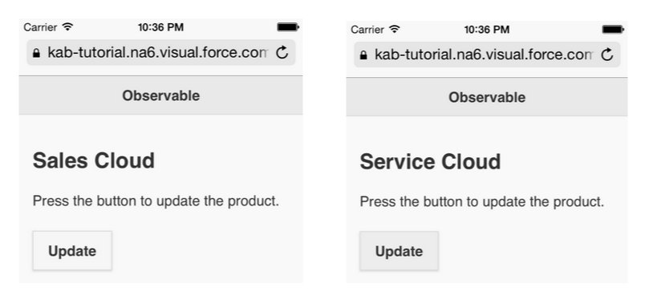Click the lock icon in left address bar

[x=36, y=53]
